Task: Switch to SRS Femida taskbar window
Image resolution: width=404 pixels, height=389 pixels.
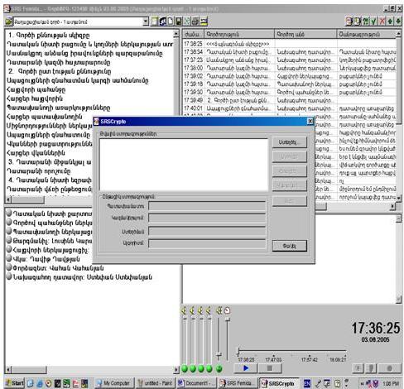Action: (237, 383)
